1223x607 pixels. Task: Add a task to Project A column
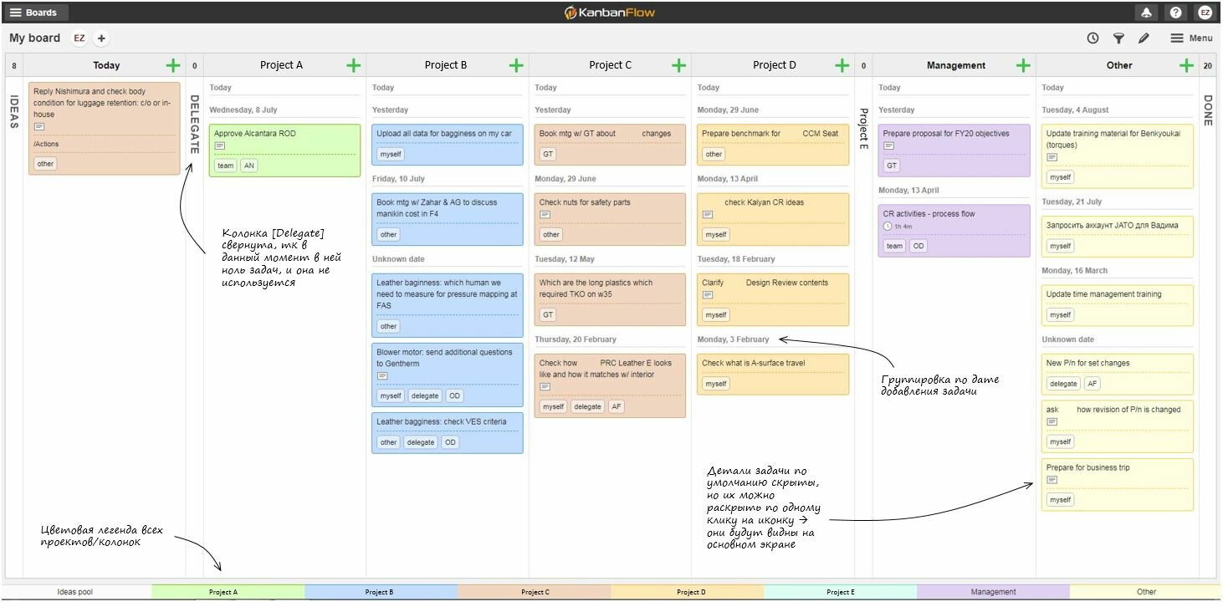[x=354, y=65]
